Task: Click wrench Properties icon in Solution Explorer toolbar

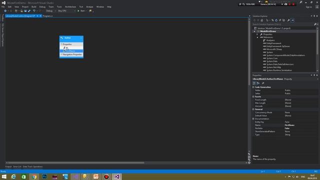Action: pos(288,20)
